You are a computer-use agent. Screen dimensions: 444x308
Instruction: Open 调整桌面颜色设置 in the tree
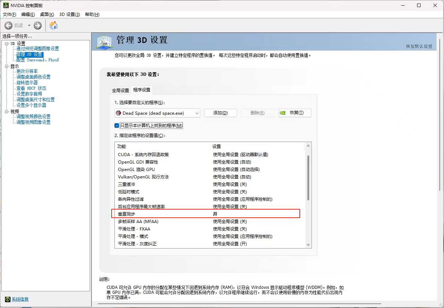coord(33,77)
